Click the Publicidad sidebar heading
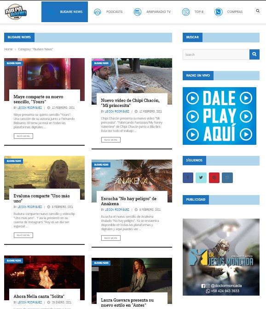Viewport: 266px width, 309px height. click(x=196, y=200)
